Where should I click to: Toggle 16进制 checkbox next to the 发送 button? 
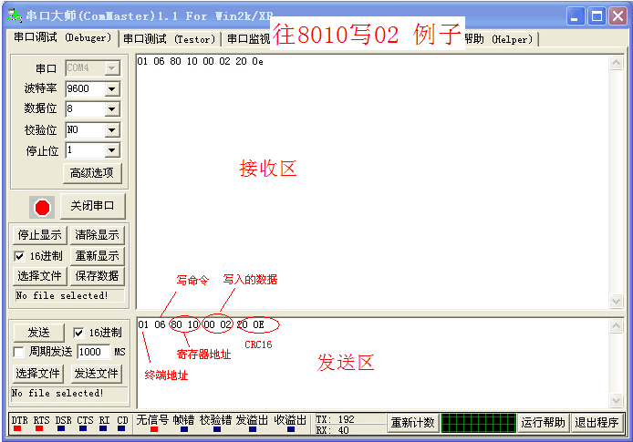pyautogui.click(x=78, y=333)
